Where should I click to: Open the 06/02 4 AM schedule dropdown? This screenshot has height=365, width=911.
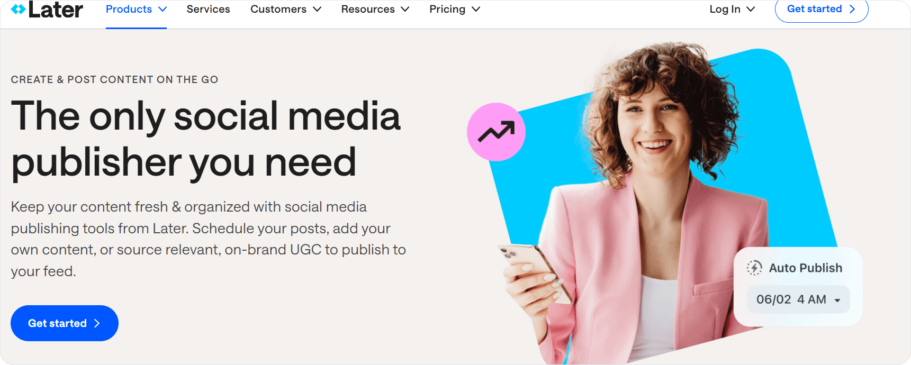798,299
